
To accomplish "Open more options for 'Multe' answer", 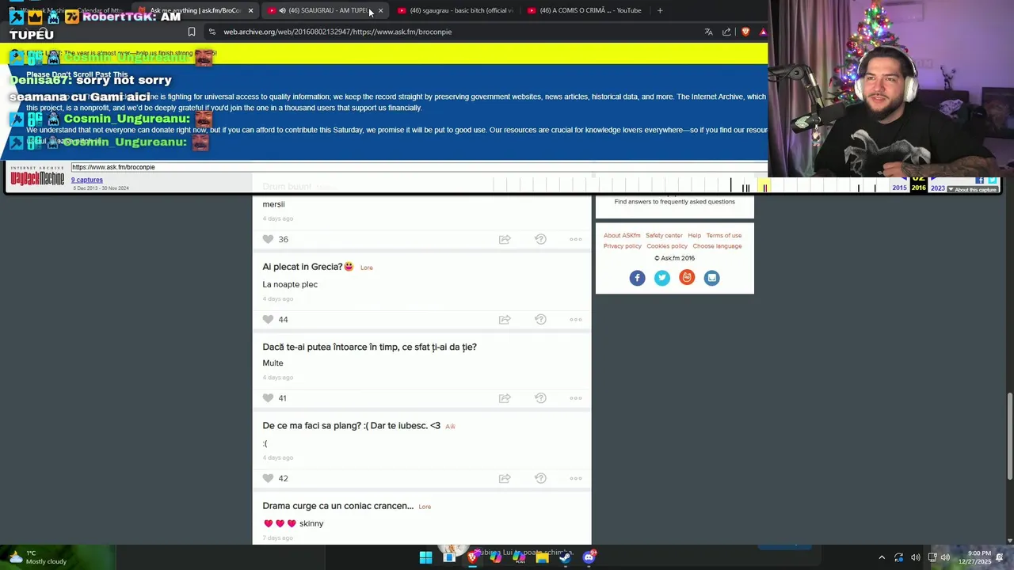I will point(576,398).
